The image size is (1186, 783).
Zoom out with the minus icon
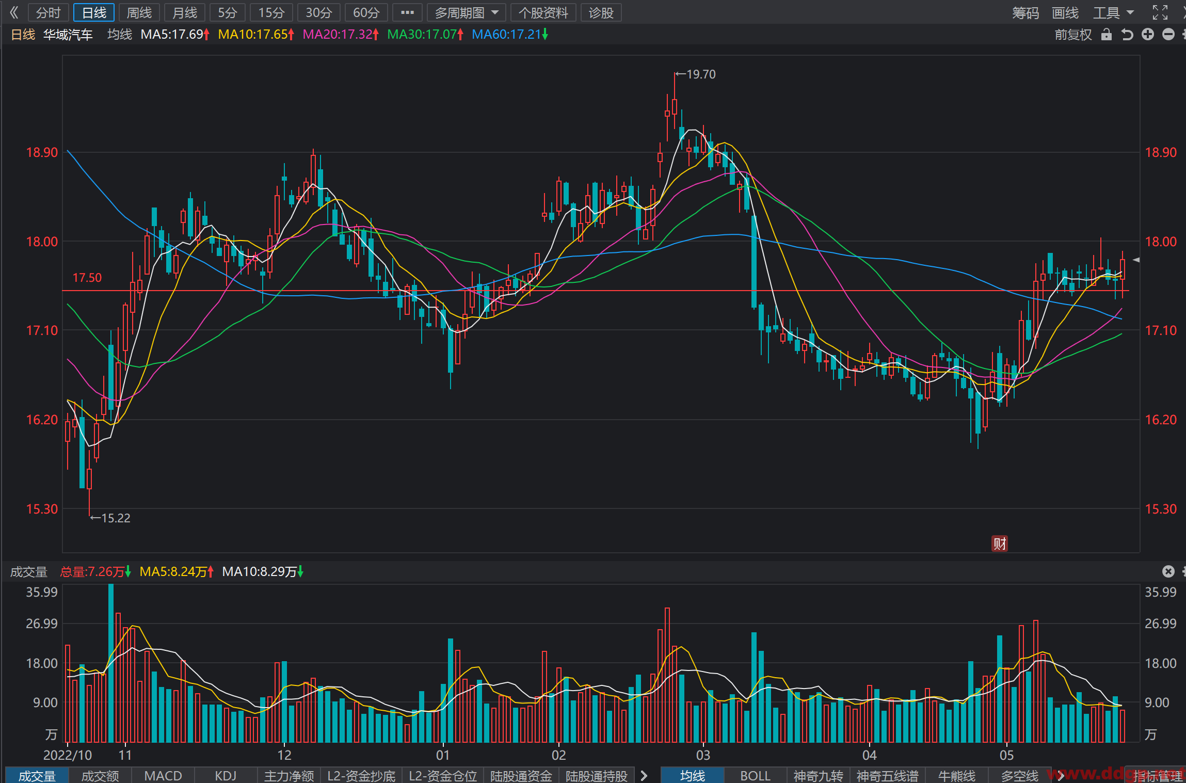click(1168, 35)
